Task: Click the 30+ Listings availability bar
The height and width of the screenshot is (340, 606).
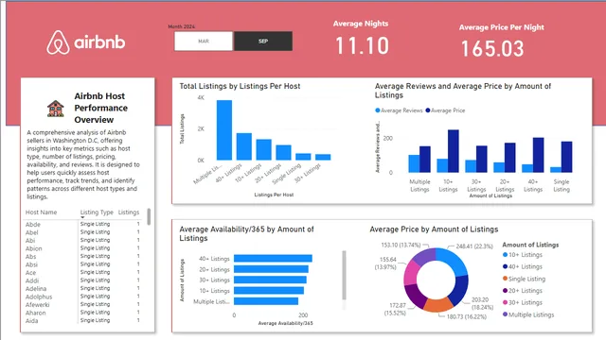Action: point(270,280)
